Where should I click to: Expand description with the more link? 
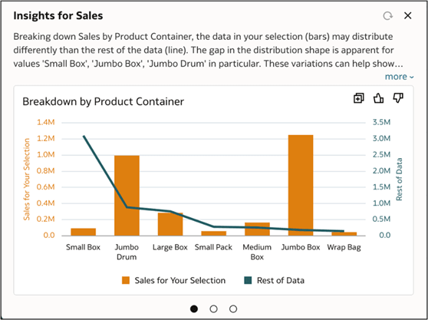pos(399,77)
